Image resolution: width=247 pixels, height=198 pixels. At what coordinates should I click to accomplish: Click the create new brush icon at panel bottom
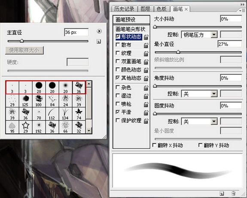pyautogui.click(x=222, y=194)
